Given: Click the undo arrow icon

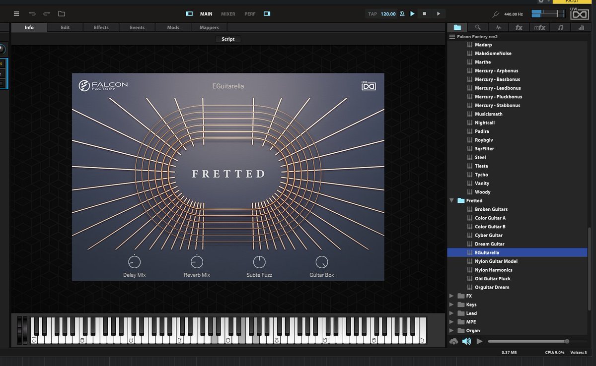Looking at the screenshot, I should (32, 14).
